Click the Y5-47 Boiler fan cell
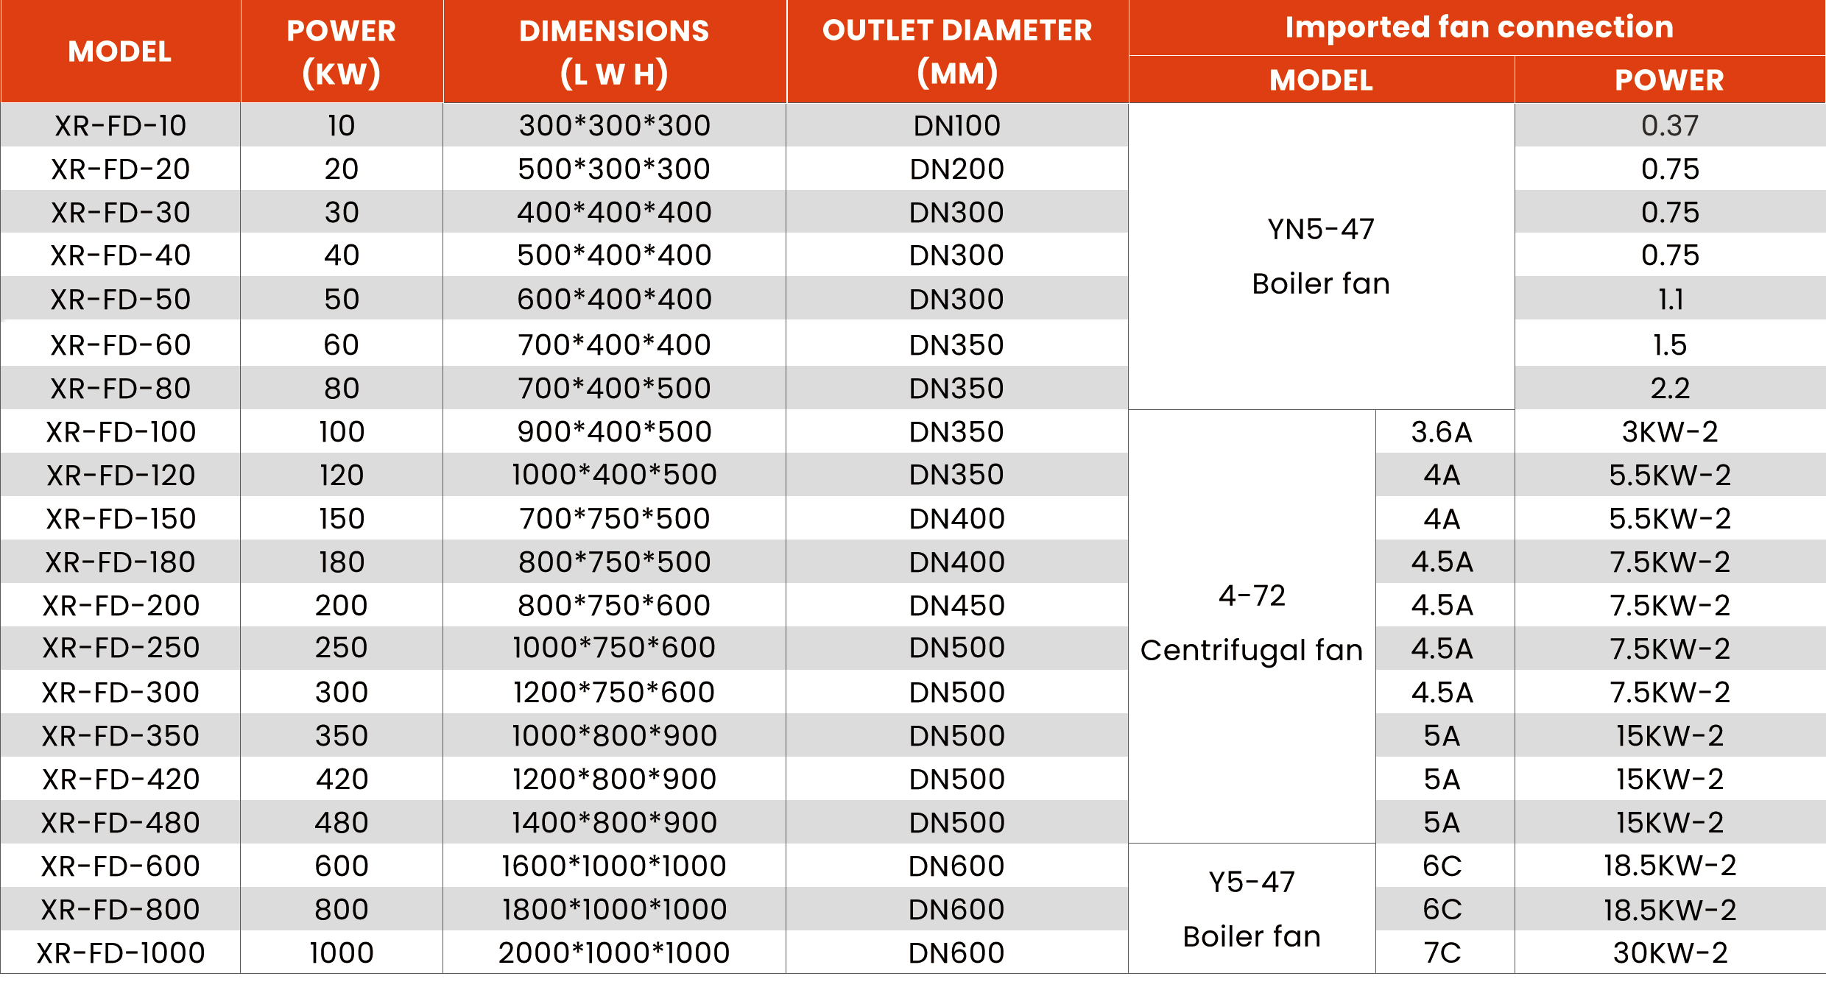 coord(1252,909)
